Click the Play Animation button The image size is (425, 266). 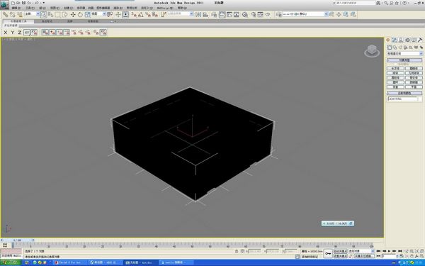pyautogui.click(x=389, y=251)
